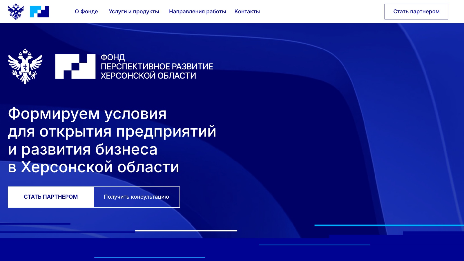Open the Контакты page
Viewport: 464px width, 261px height.
coord(247,12)
